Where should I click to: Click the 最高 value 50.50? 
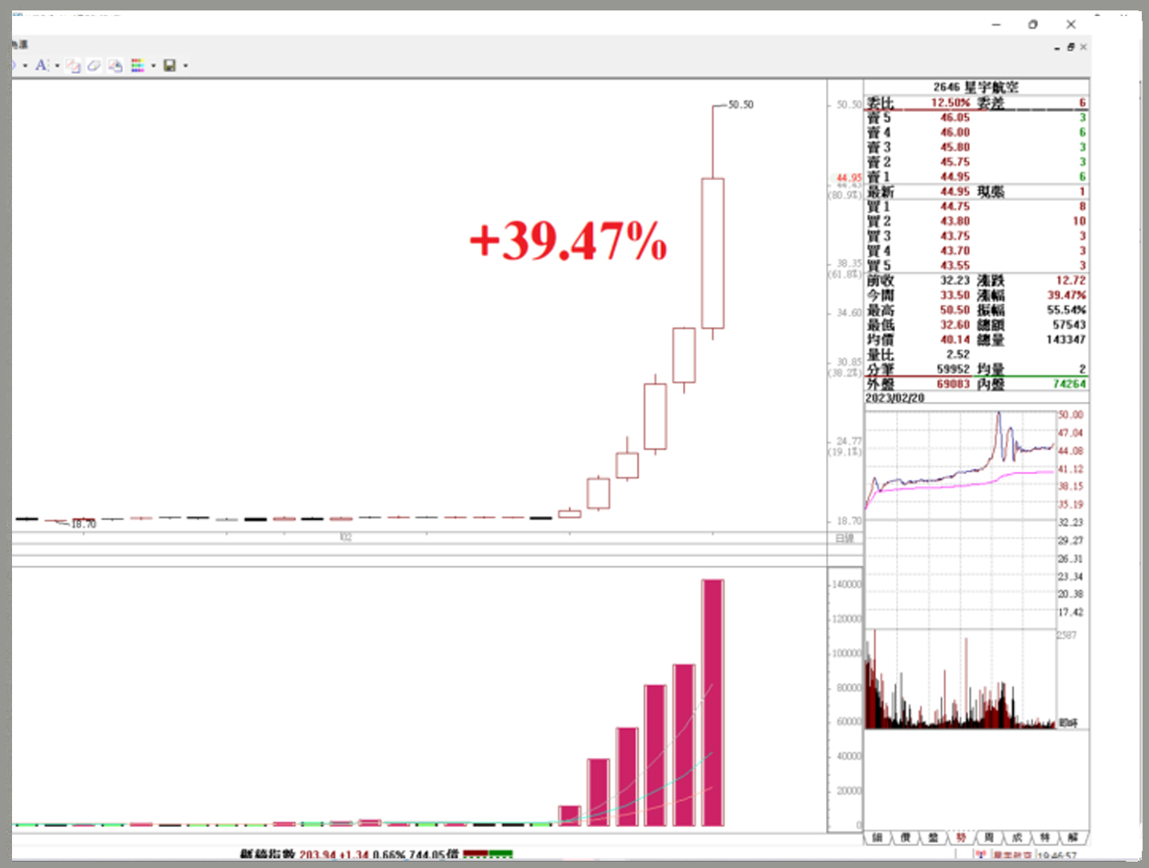click(x=955, y=310)
